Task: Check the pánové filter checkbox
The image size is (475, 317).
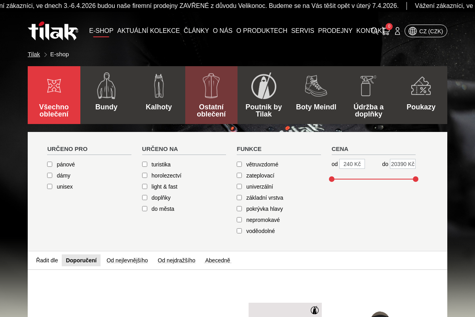Action: (50, 164)
